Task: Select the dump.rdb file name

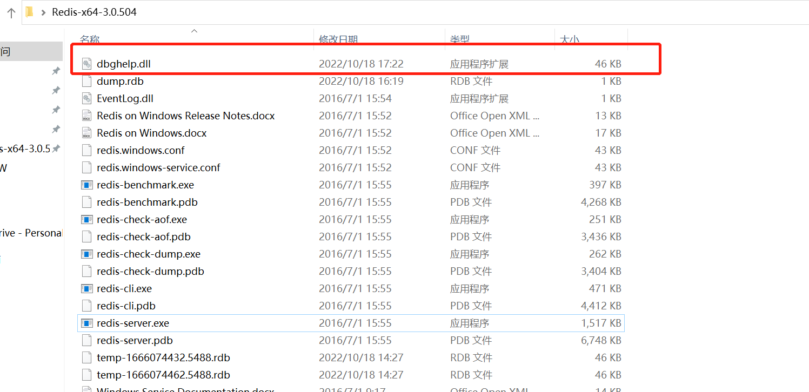Action: pyautogui.click(x=120, y=81)
